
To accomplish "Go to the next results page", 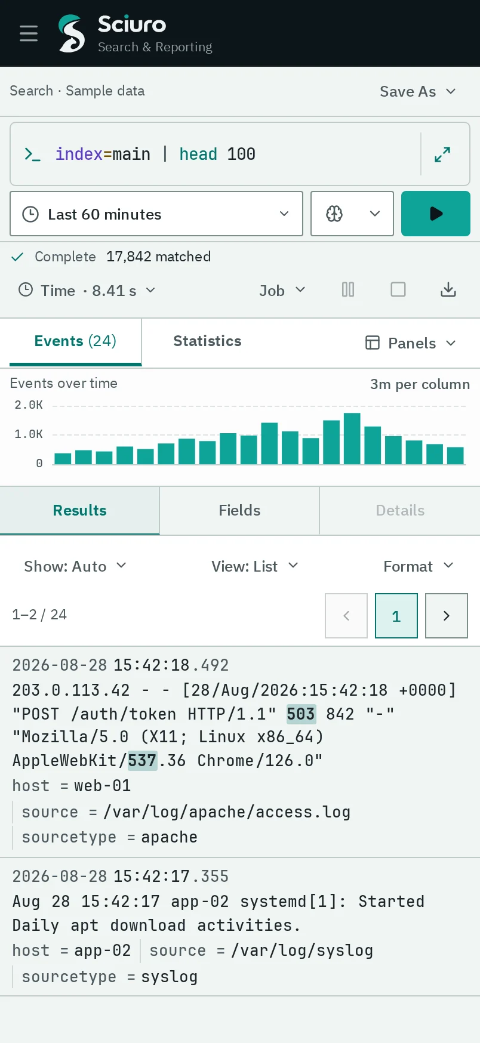I will pyautogui.click(x=447, y=616).
